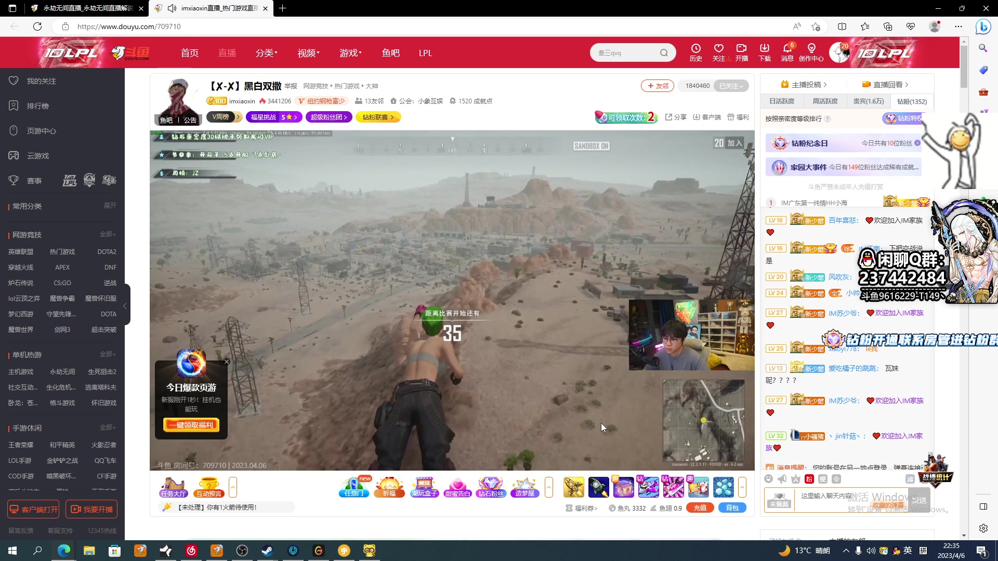Go to 首页 in the top navigation

pyautogui.click(x=190, y=53)
